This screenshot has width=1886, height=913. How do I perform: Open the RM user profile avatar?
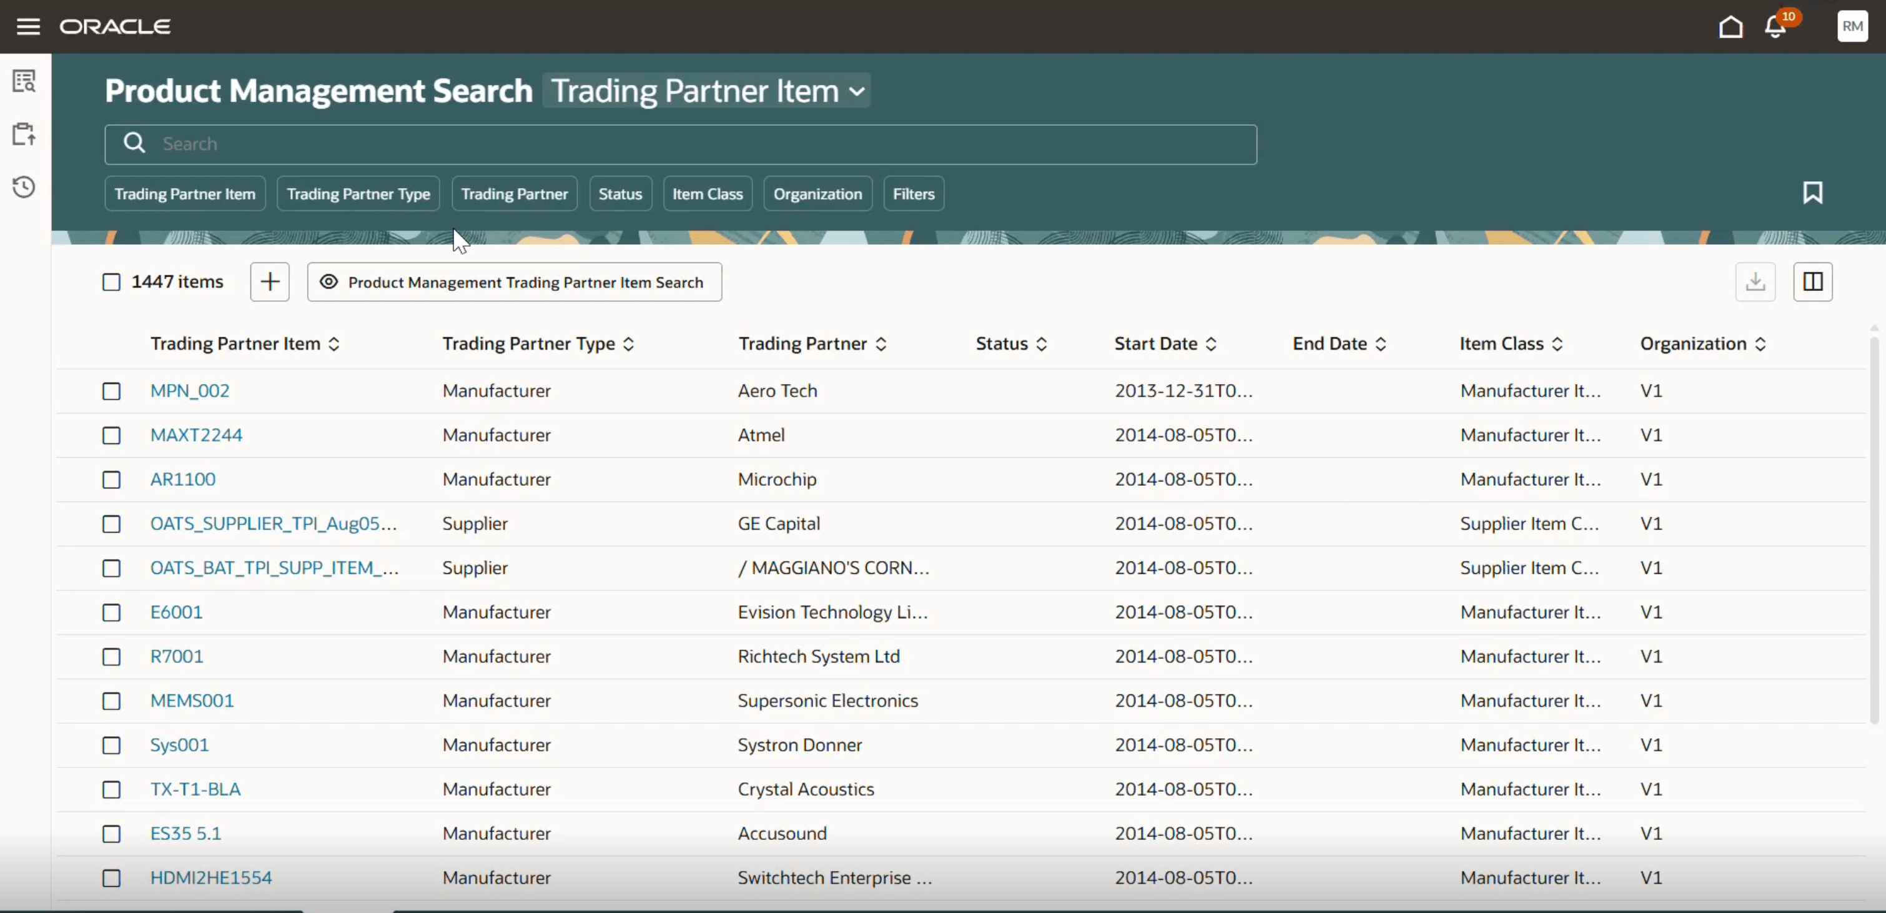pos(1852,26)
